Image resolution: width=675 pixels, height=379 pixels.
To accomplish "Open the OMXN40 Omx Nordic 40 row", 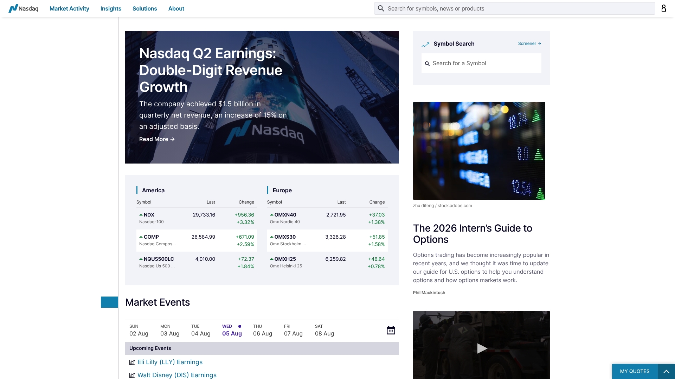I will 327,218.
